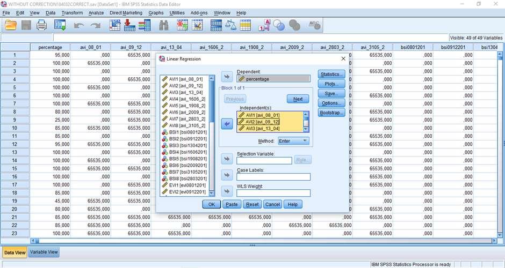
Task: Click the Reset button
Action: (252, 204)
